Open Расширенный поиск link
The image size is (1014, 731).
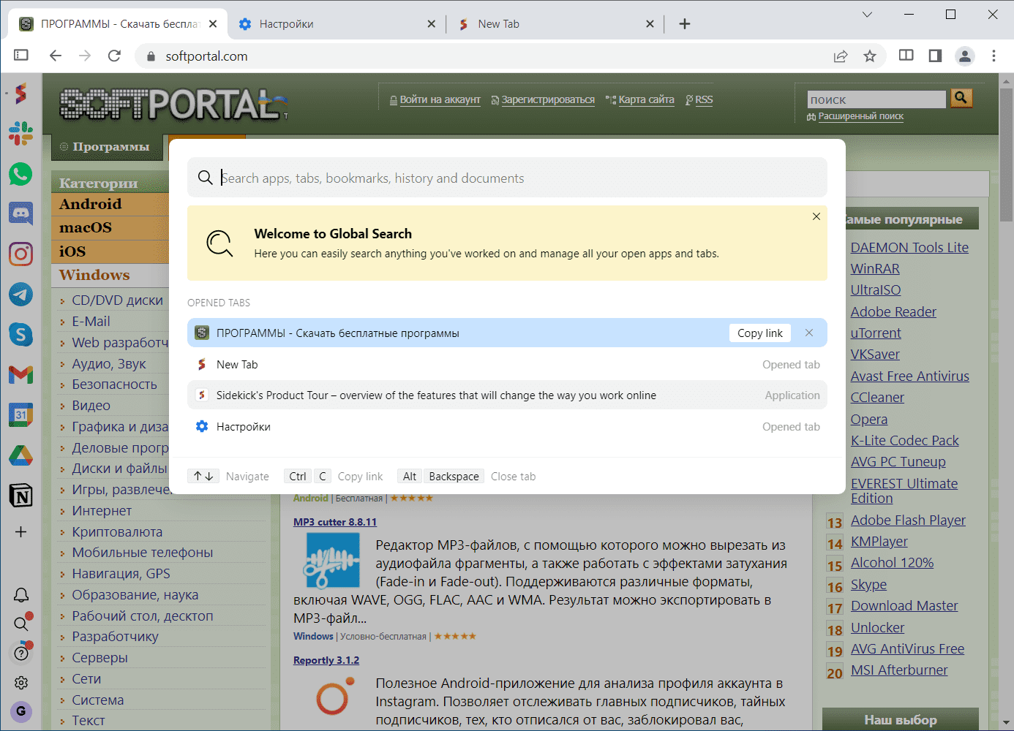coord(860,116)
